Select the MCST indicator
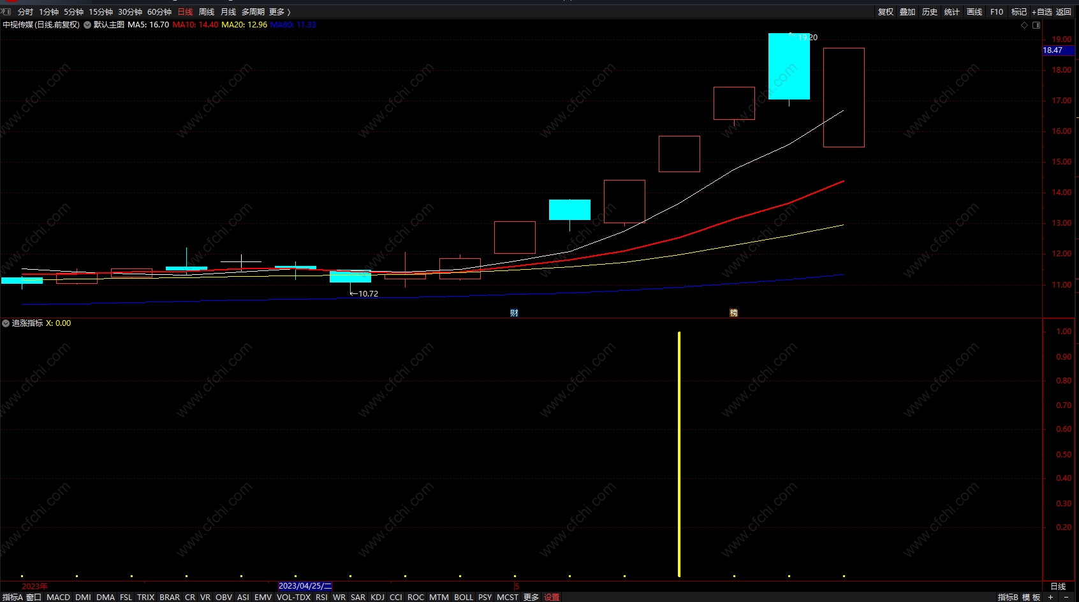The image size is (1079, 602). tap(508, 597)
